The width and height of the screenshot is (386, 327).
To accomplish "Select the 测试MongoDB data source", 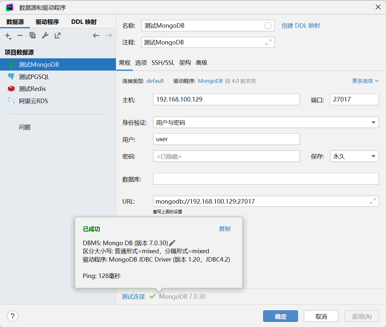I will point(58,64).
